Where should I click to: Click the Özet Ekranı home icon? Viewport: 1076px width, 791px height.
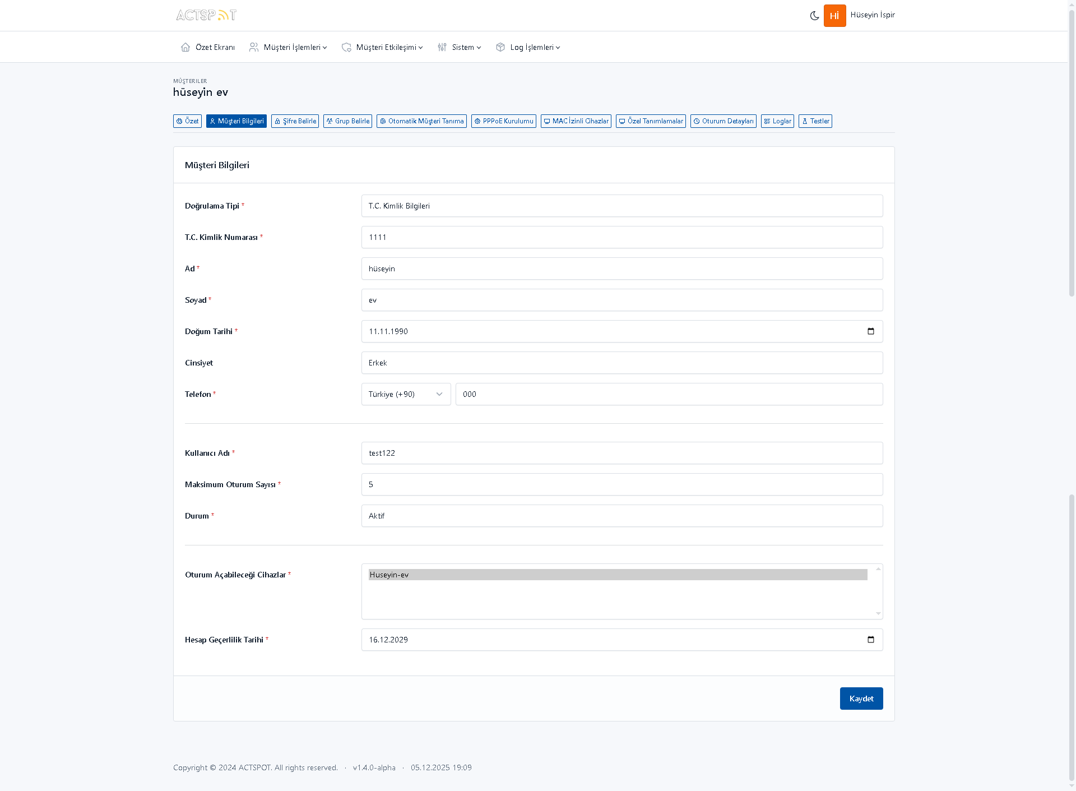185,47
